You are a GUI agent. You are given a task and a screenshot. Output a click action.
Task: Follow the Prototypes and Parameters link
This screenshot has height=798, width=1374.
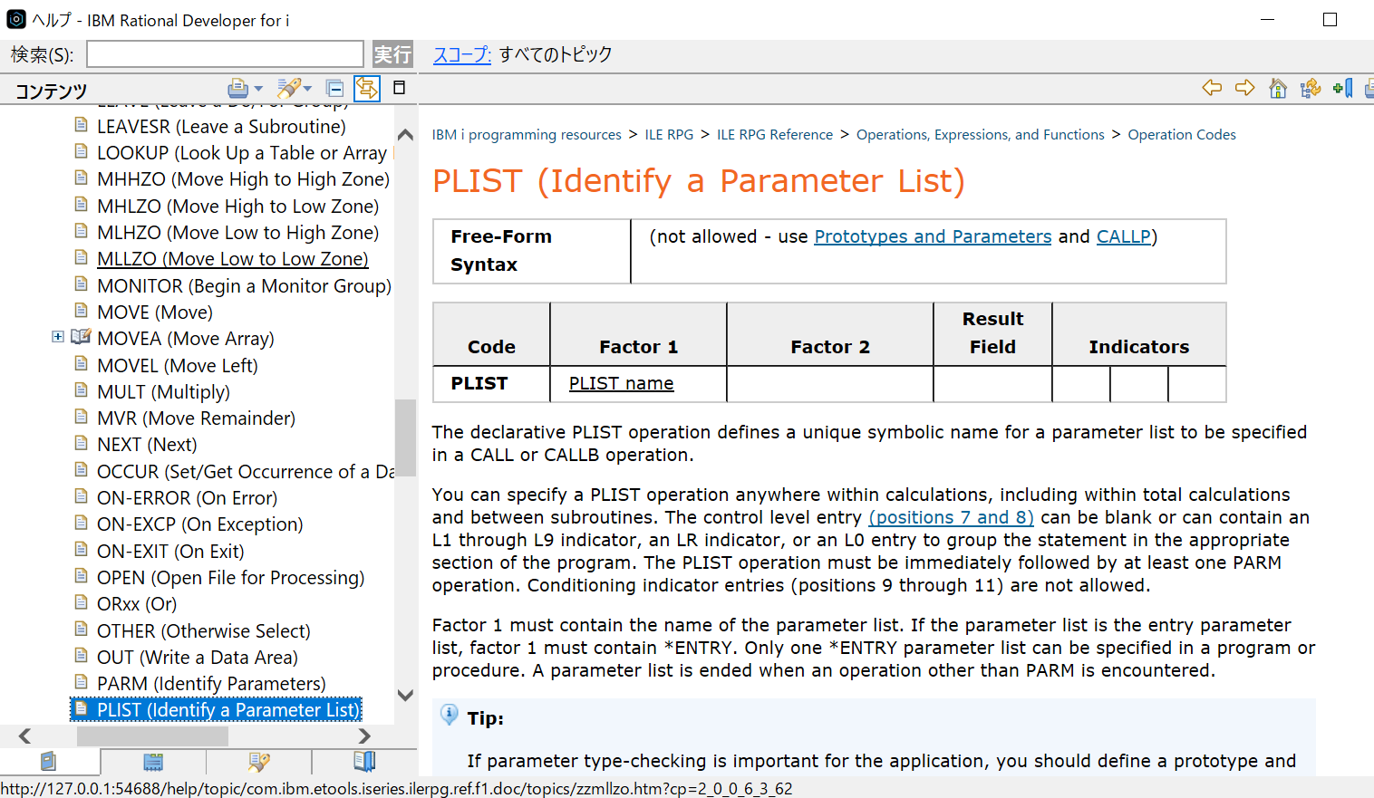click(x=933, y=236)
